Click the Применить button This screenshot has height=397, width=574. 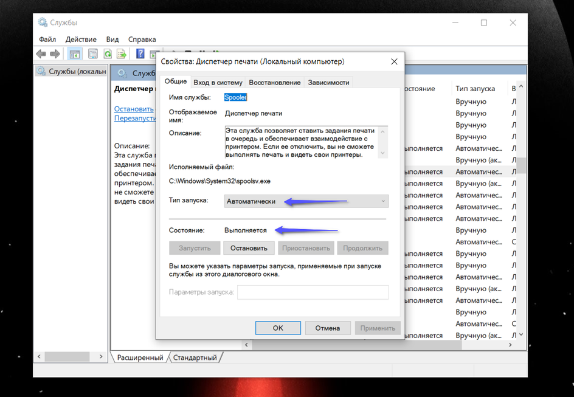pos(378,328)
